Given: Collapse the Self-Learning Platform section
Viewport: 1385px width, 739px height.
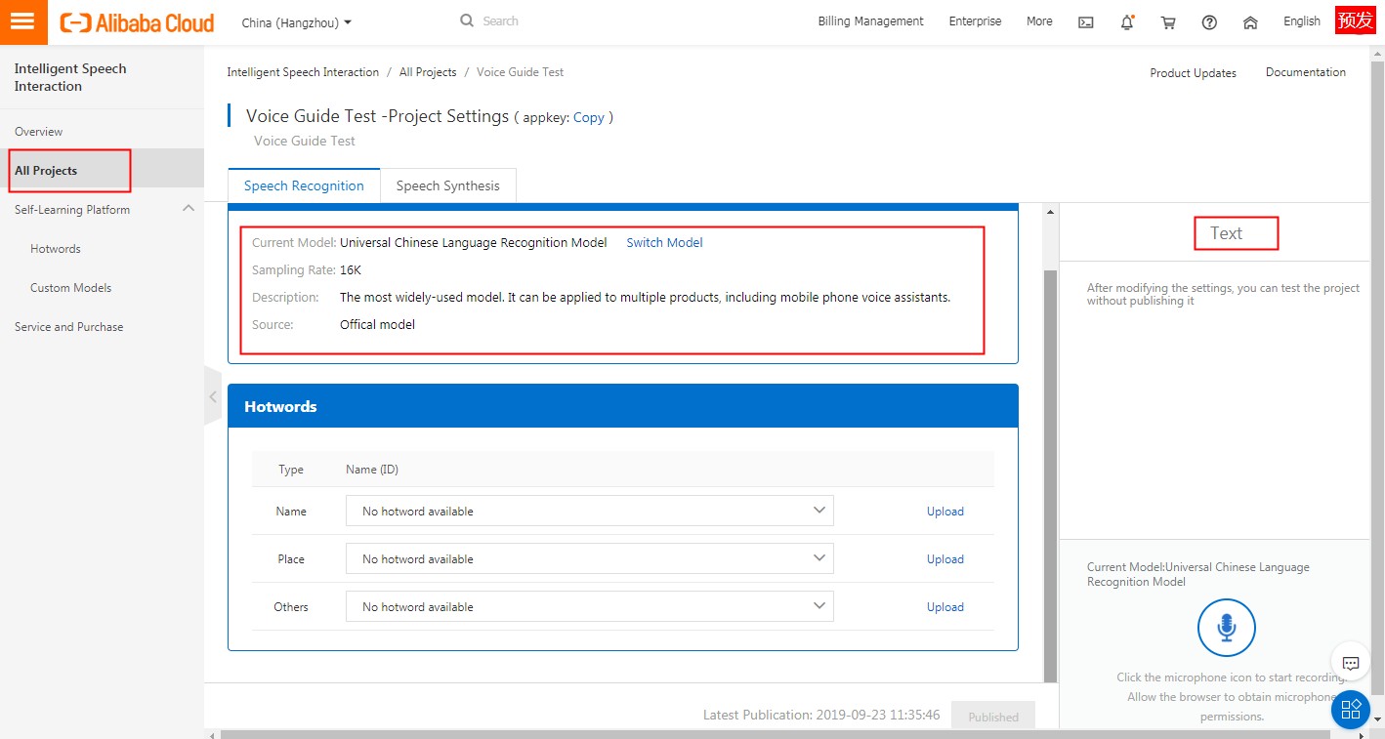Looking at the screenshot, I should tap(189, 209).
